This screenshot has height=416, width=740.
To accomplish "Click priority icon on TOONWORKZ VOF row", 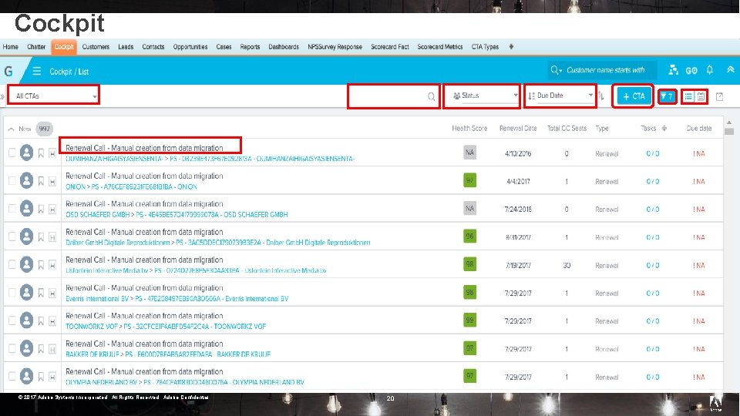I will pos(52,321).
